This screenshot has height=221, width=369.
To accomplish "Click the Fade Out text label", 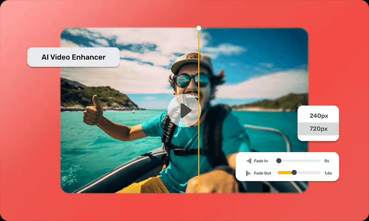I will click(x=262, y=173).
